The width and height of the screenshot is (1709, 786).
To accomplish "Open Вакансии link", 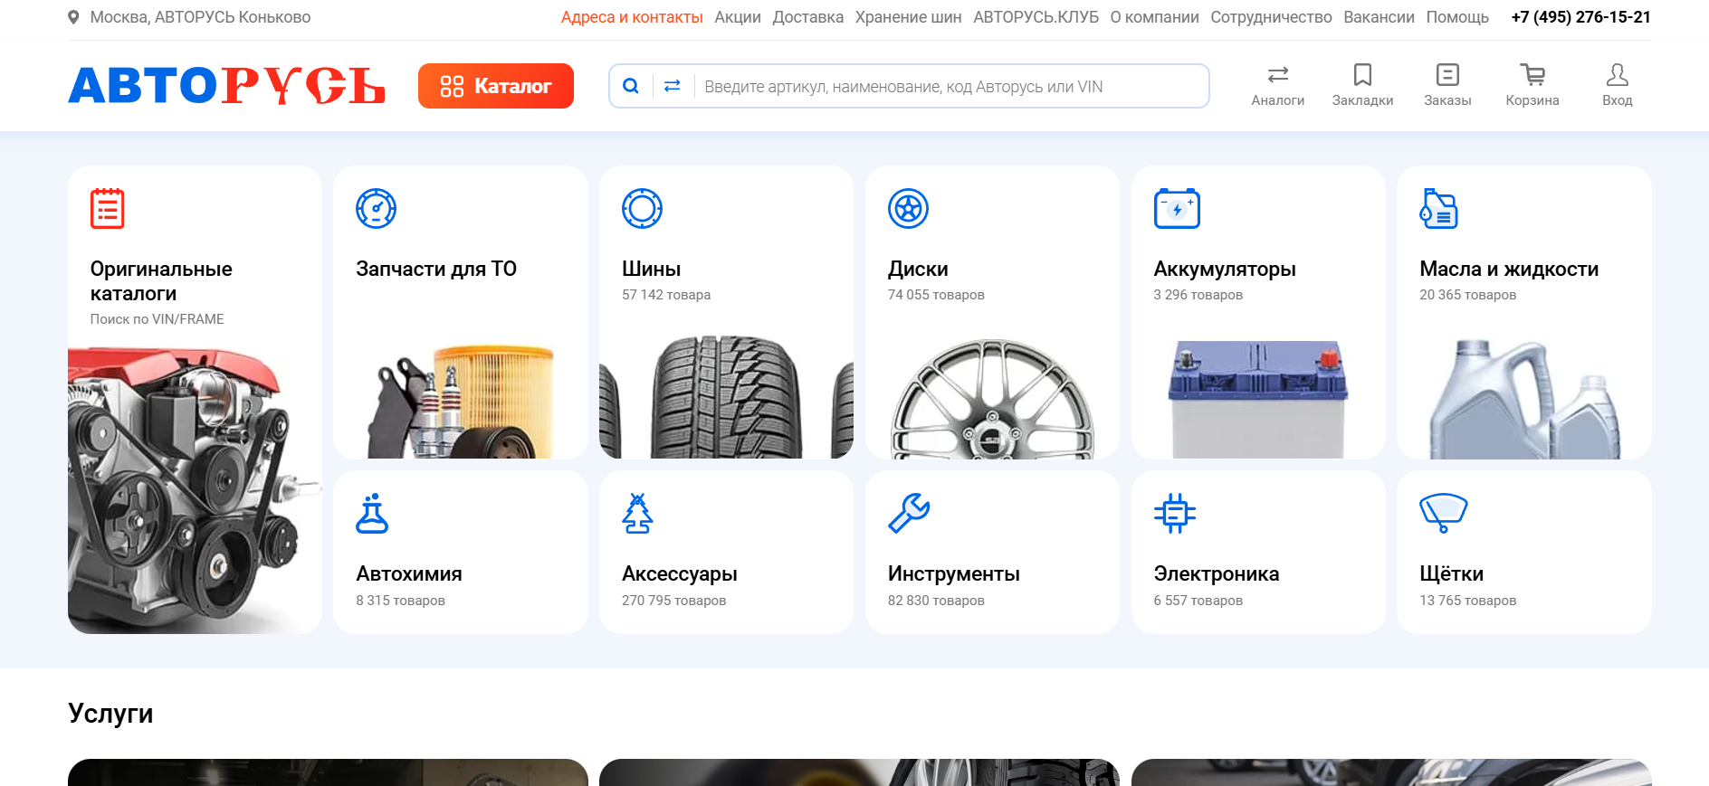I will (1379, 17).
